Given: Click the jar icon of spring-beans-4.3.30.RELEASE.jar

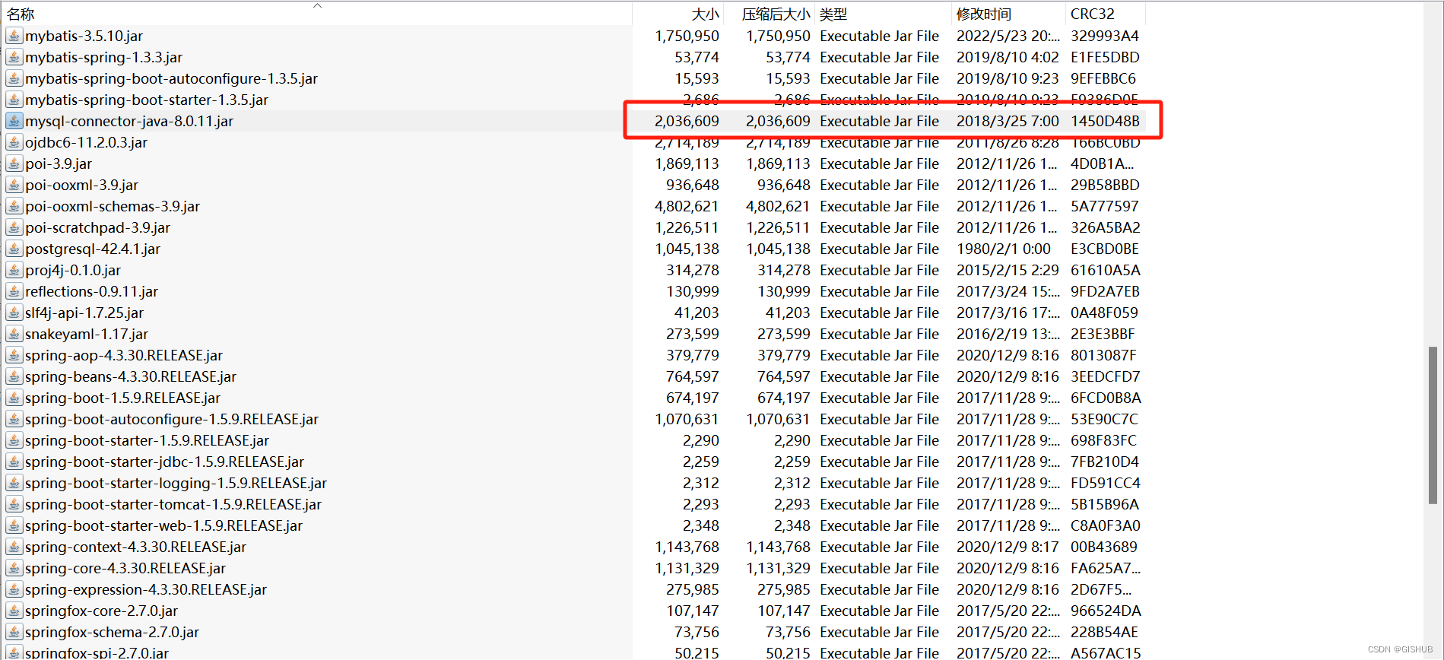Looking at the screenshot, I should [x=14, y=376].
